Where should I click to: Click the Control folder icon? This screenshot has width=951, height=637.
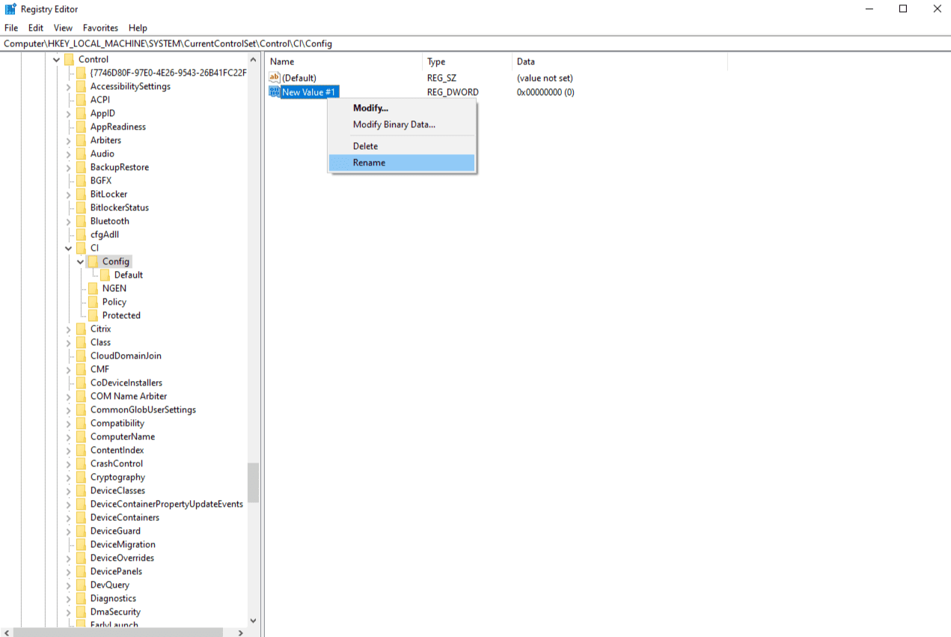coord(69,59)
